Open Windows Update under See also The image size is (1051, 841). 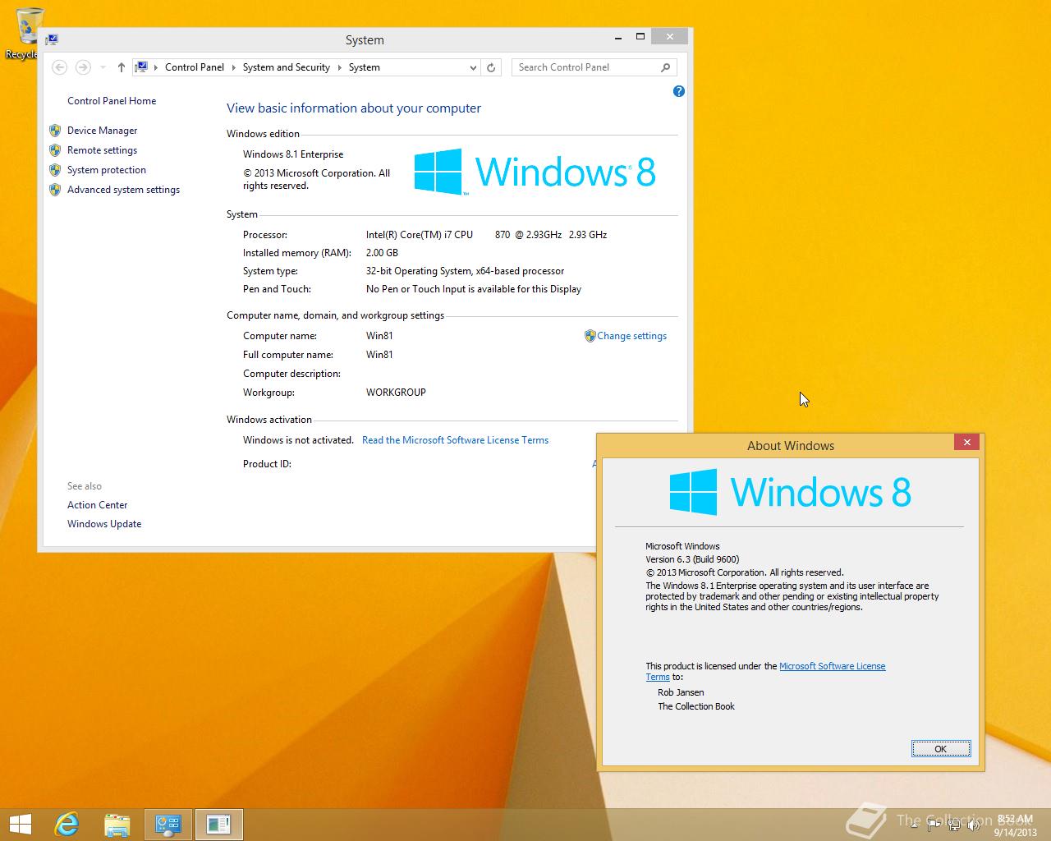click(104, 524)
